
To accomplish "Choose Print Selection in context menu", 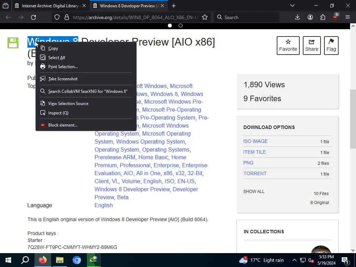I will 86,67.
